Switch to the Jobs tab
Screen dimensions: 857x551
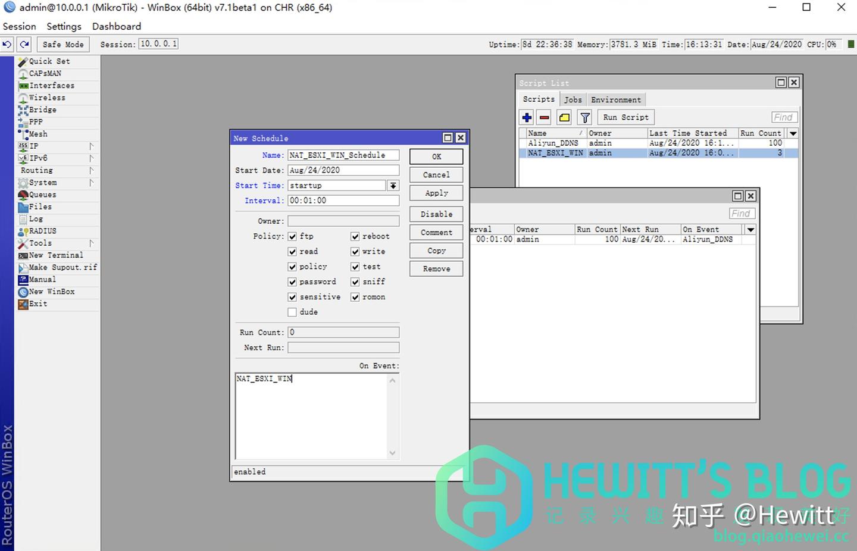(x=573, y=100)
